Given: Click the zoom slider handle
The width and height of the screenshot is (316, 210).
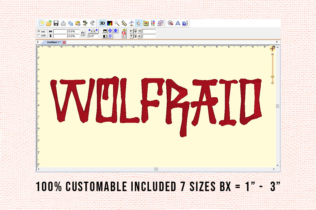Looking at the screenshot, I should point(273,76).
